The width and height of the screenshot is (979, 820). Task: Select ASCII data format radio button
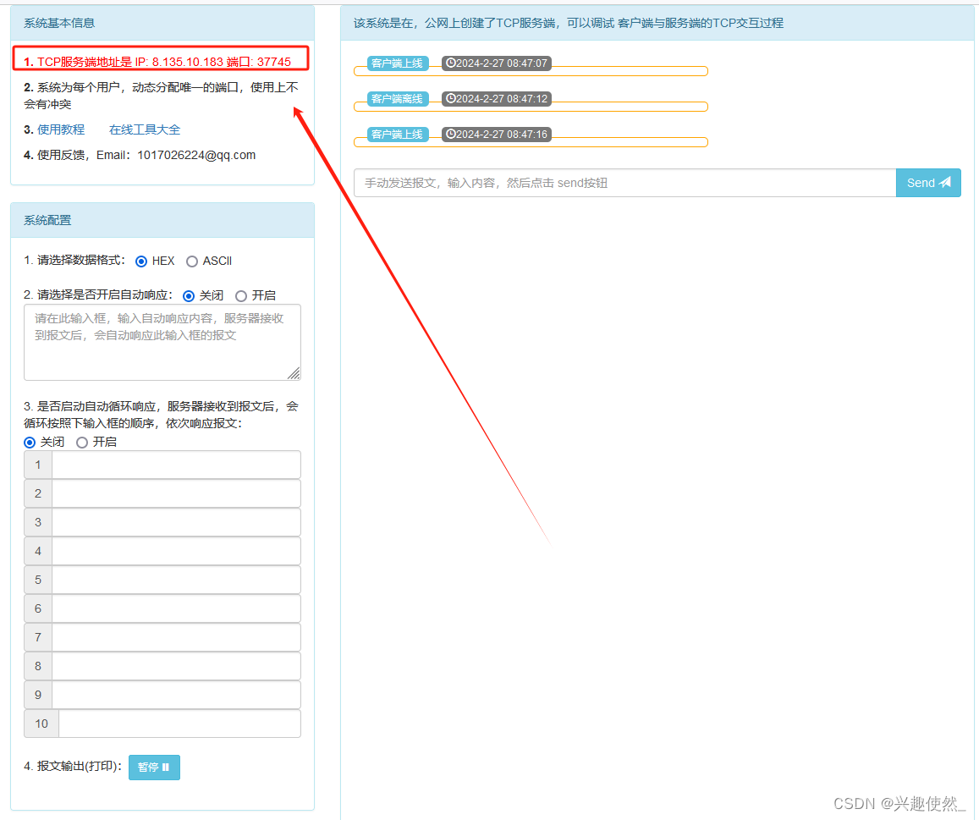(192, 261)
